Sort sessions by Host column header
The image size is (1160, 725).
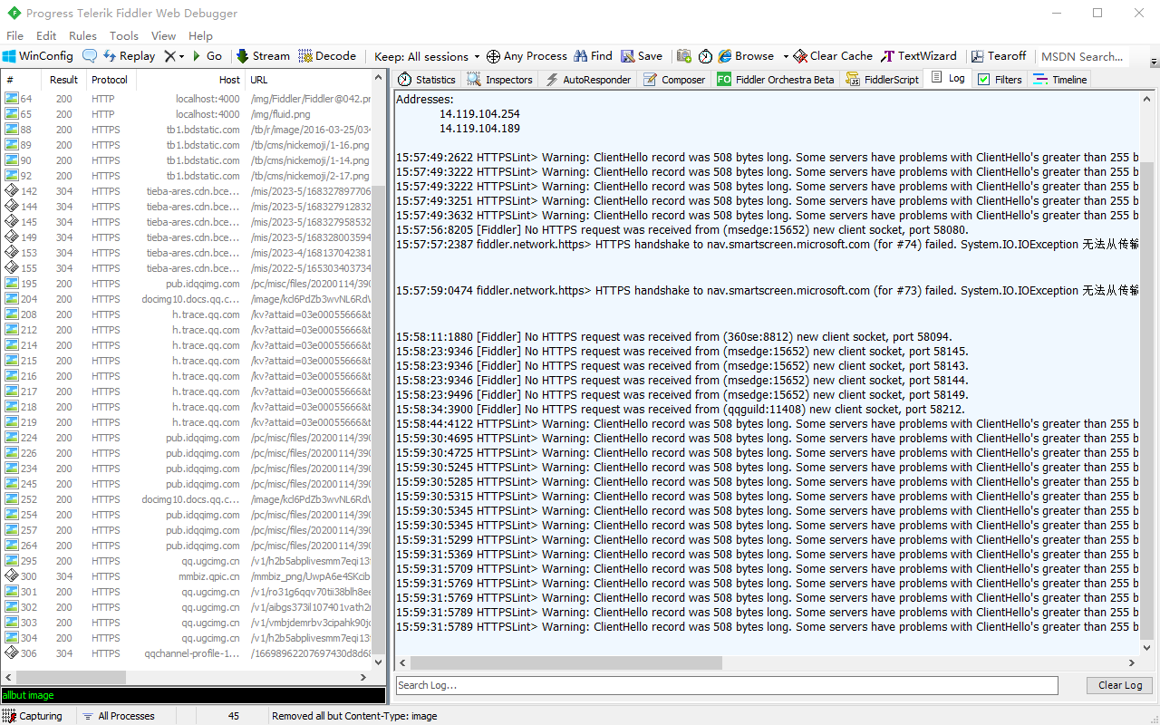tap(190, 80)
